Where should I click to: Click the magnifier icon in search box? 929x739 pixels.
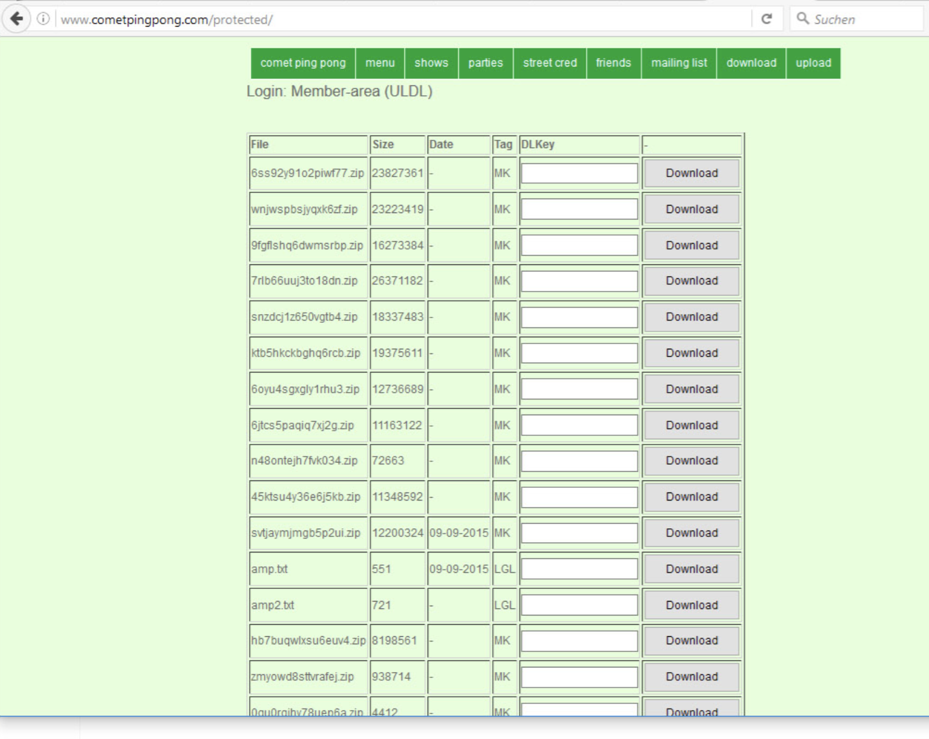click(x=802, y=18)
